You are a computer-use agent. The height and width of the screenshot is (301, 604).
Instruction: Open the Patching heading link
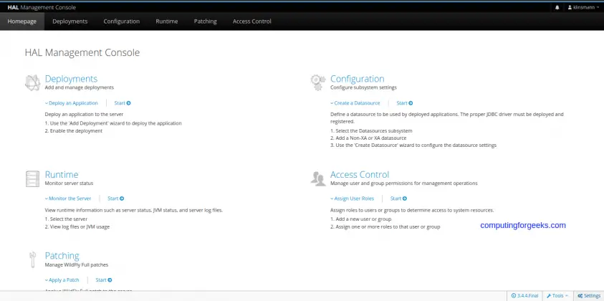click(x=62, y=256)
